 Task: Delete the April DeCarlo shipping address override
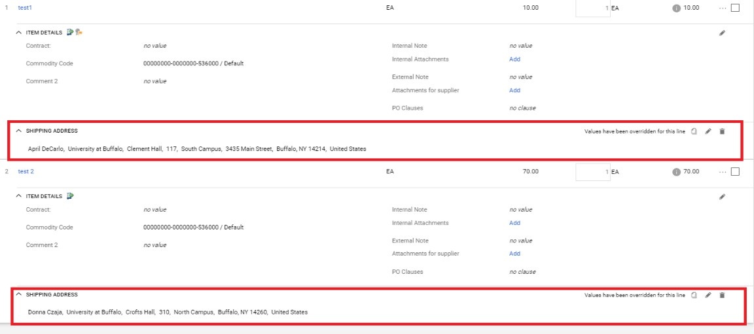[x=722, y=131]
